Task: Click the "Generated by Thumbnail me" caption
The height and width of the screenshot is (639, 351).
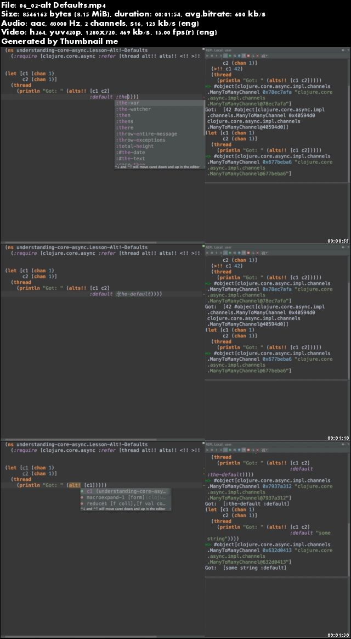Action: click(60, 41)
